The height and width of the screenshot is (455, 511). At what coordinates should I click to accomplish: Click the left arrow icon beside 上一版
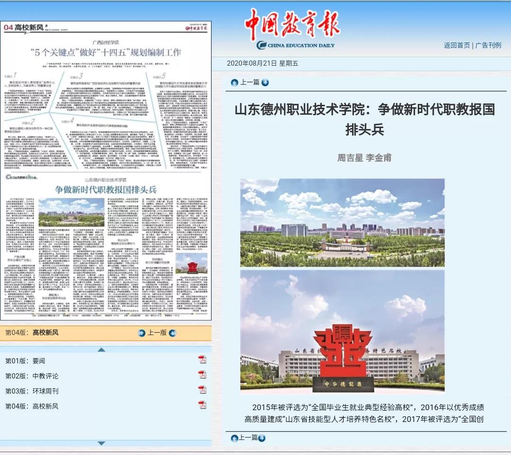point(141,333)
